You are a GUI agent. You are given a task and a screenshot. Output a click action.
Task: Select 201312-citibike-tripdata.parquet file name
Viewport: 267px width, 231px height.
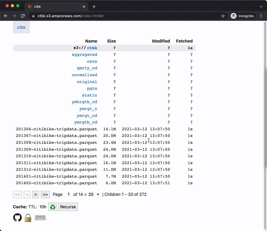(56, 169)
